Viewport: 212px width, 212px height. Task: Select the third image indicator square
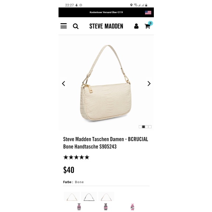coord(147,127)
